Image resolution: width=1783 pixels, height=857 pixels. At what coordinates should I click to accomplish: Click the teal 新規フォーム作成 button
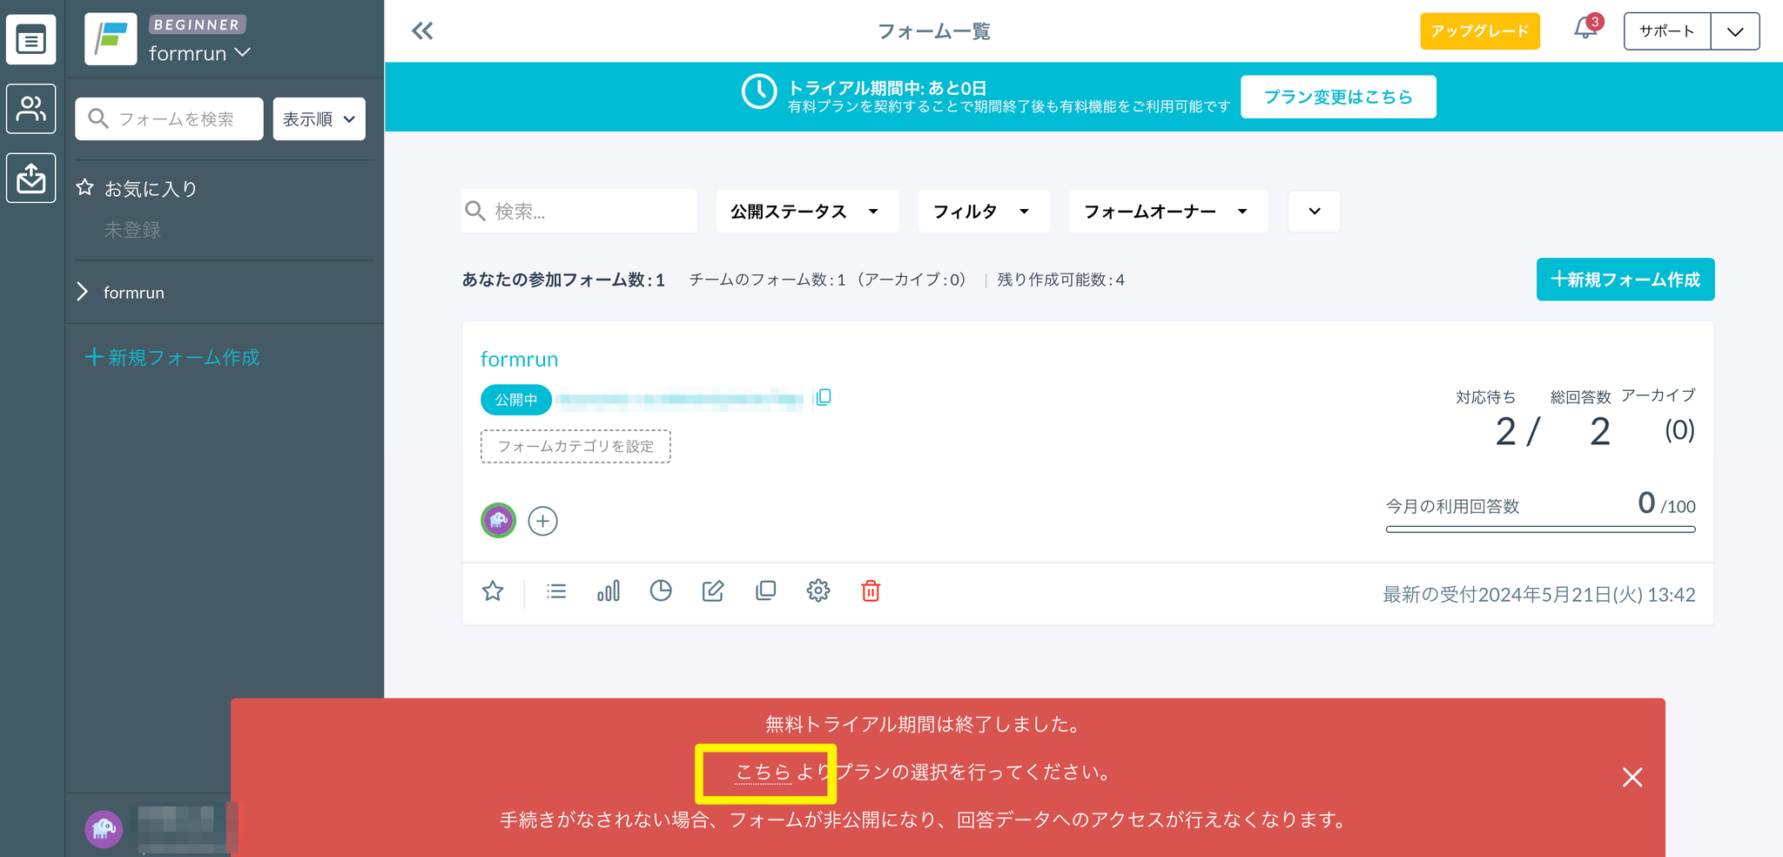tap(1625, 280)
